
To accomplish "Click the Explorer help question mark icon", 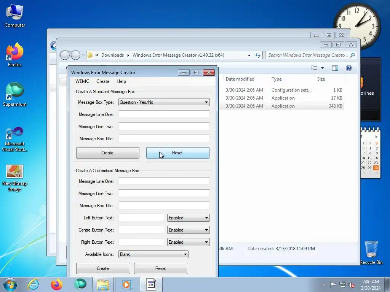I will pos(349,68).
